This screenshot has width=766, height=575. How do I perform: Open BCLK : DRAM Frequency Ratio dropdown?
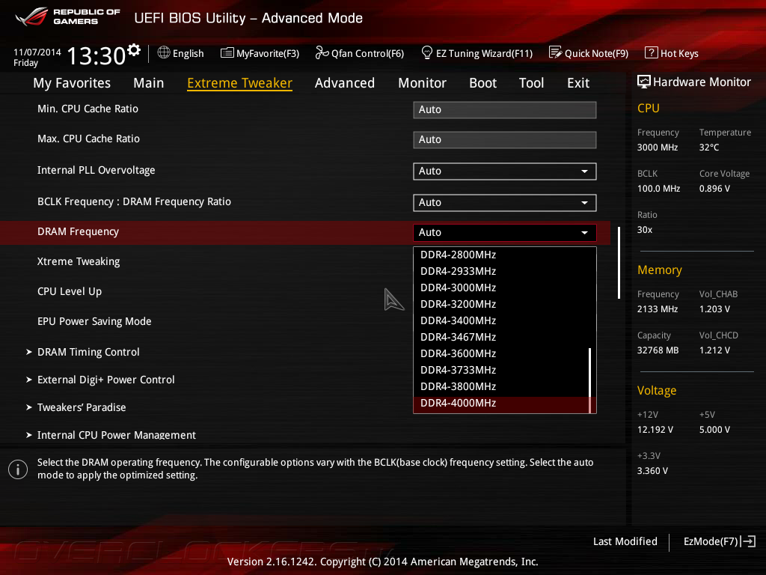[x=505, y=202]
